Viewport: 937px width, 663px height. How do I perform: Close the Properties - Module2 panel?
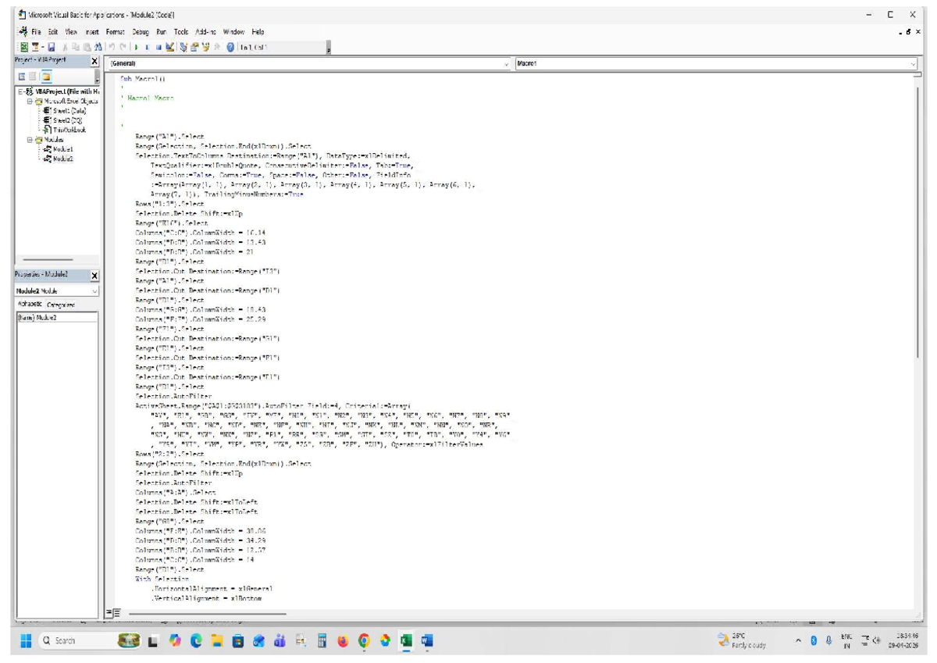95,276
